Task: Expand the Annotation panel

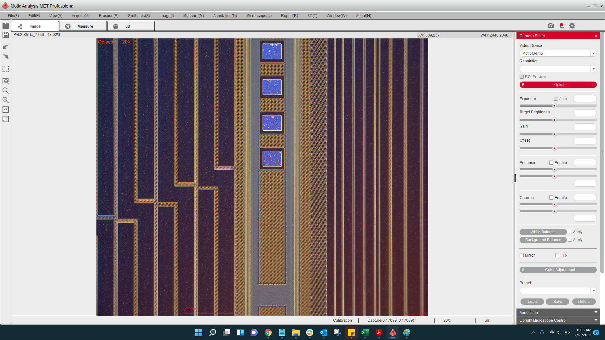Action: point(558,312)
